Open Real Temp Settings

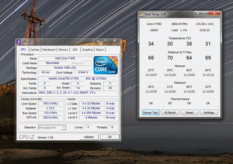pos(209,112)
